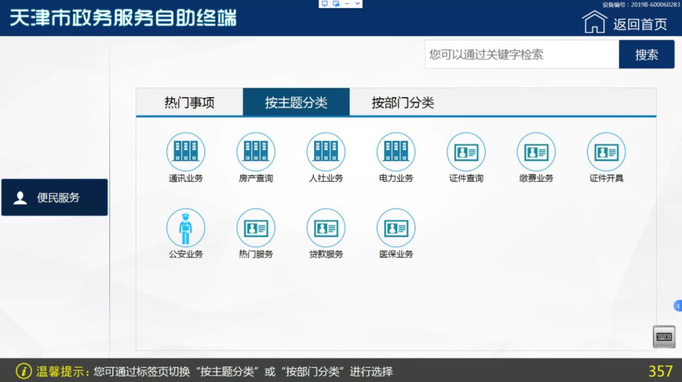Open 人社业务 services
682x382 pixels.
[x=326, y=152]
